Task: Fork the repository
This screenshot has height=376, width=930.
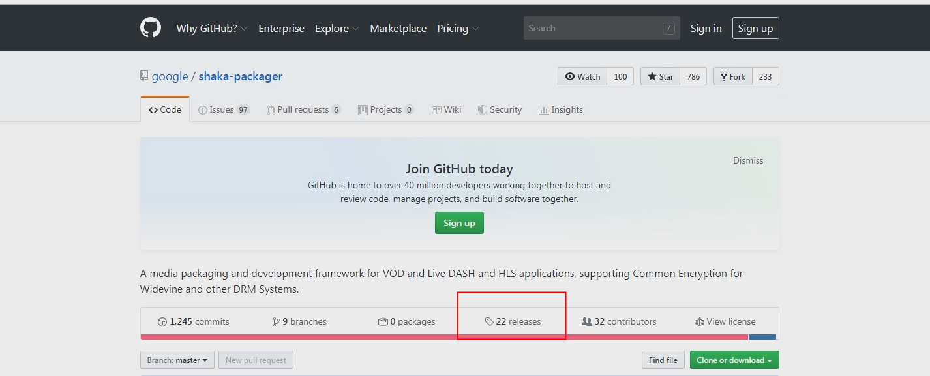Action: [x=733, y=76]
